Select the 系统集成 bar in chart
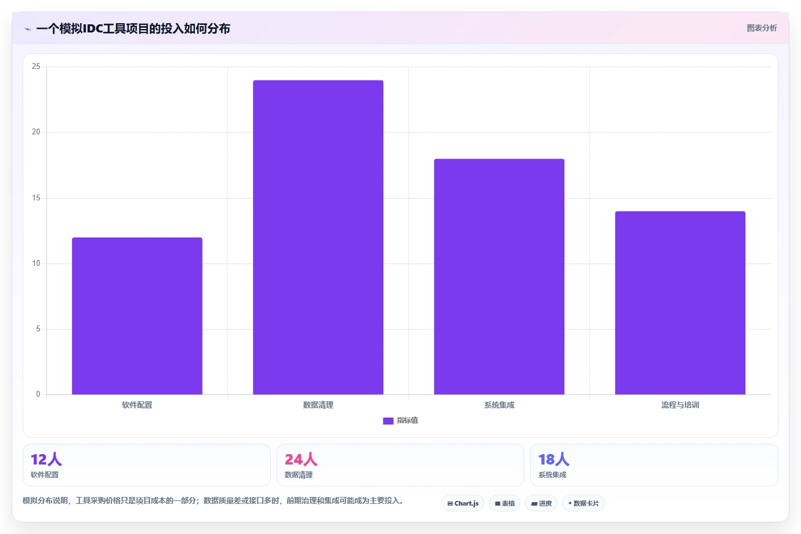Image resolution: width=801 pixels, height=534 pixels. click(x=499, y=277)
